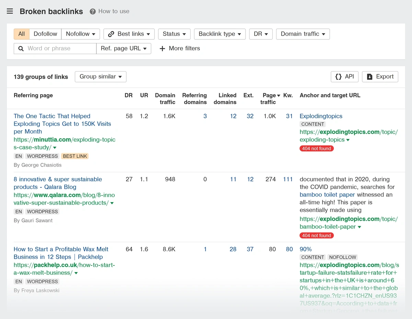Expand packhelp.co.uk URL dropdown arrow
Screen dimensions: 412x319
[x=76, y=273]
